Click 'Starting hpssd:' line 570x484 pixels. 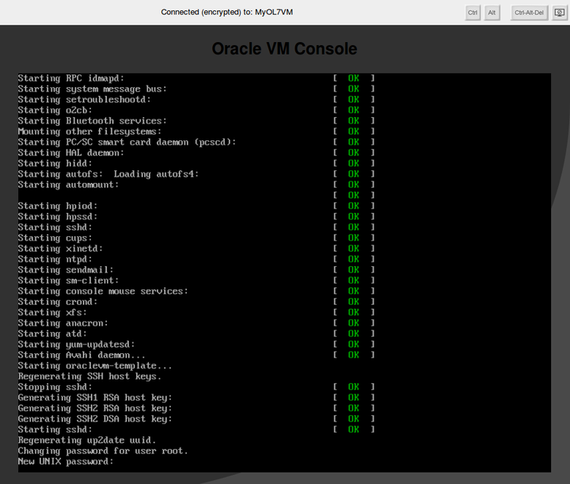click(x=58, y=216)
